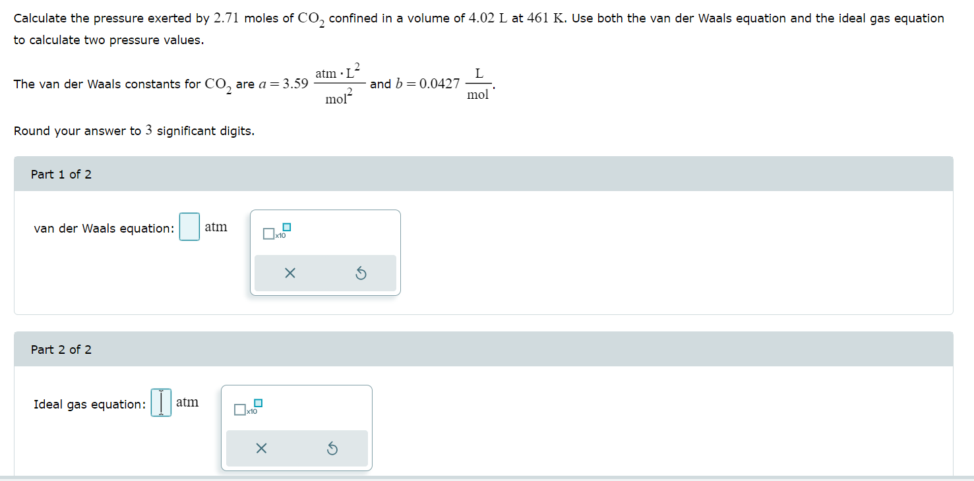
Task: Click the mantissa box of Part 2 x10 template
Action: pos(239,409)
